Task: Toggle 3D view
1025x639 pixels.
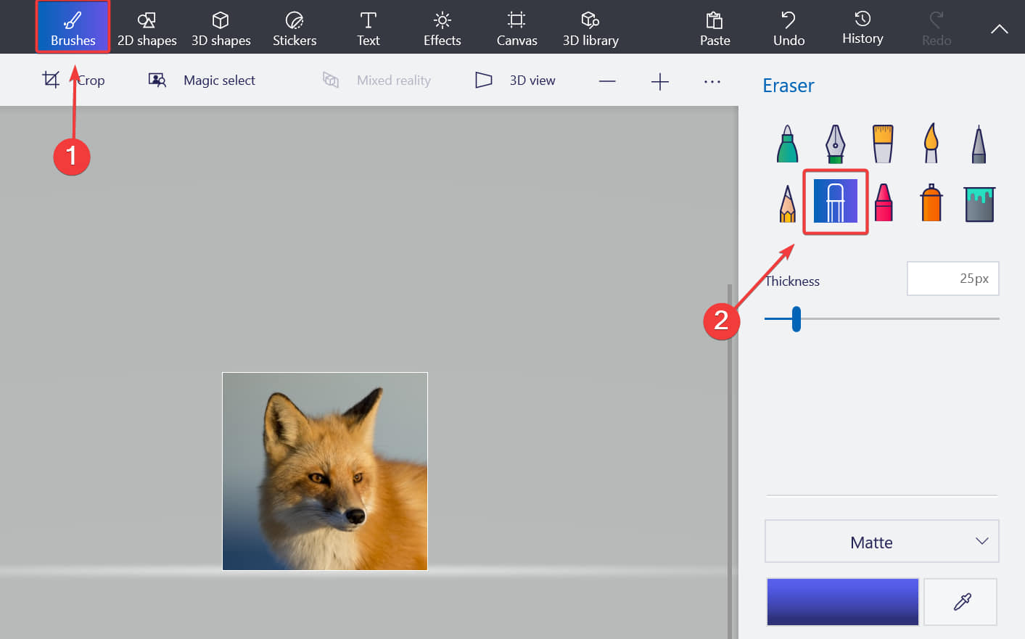Action: 515,80
